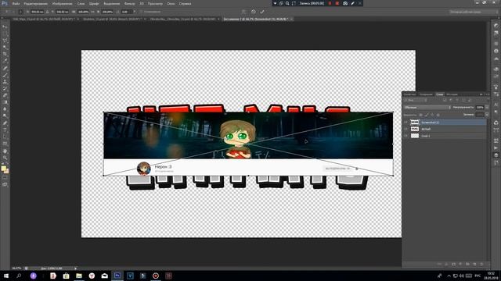501x281 pixels.
Task: Toggle lock position for layer
Action: coord(432,115)
